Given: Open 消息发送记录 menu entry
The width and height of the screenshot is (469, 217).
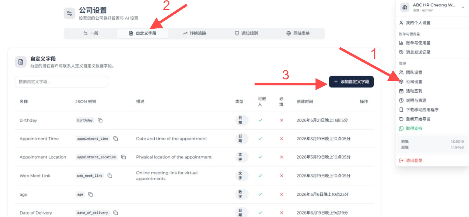Looking at the screenshot, I should 418,52.
